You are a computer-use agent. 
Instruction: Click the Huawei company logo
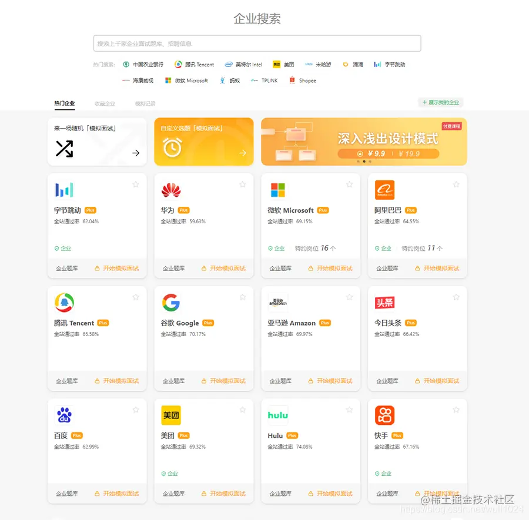(x=171, y=190)
